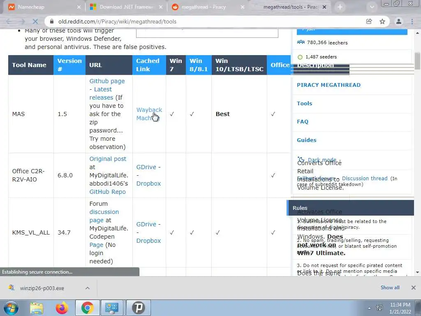View site security lock icon
The height and width of the screenshot is (316, 421).
coord(52,21)
